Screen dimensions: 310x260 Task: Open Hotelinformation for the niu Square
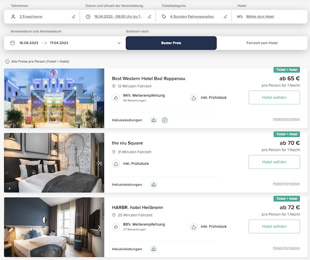[x=286, y=183]
